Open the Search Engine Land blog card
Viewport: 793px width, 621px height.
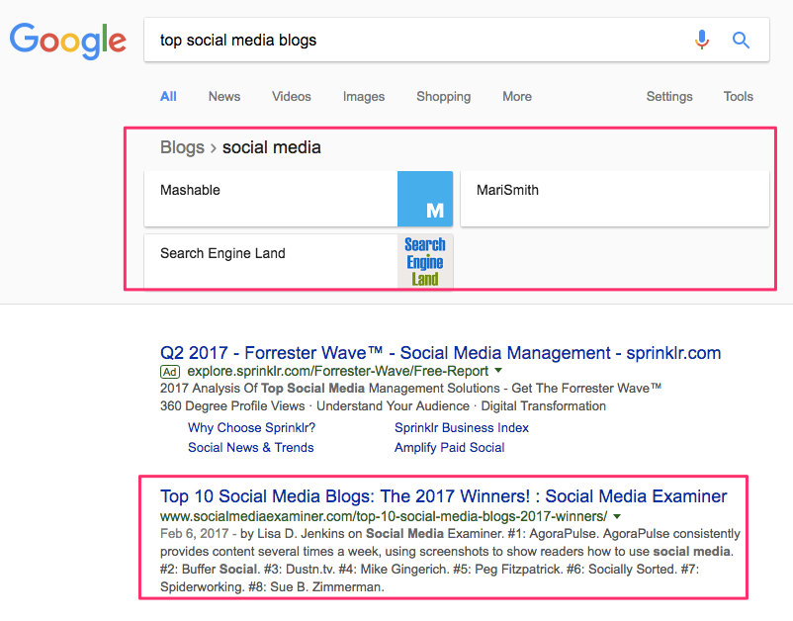[299, 261]
